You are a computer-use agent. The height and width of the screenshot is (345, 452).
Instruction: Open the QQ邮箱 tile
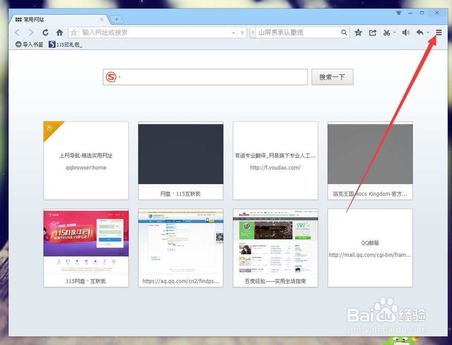370,248
